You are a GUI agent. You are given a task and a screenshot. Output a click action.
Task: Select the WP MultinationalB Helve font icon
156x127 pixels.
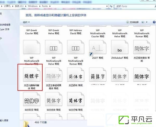click(54, 47)
